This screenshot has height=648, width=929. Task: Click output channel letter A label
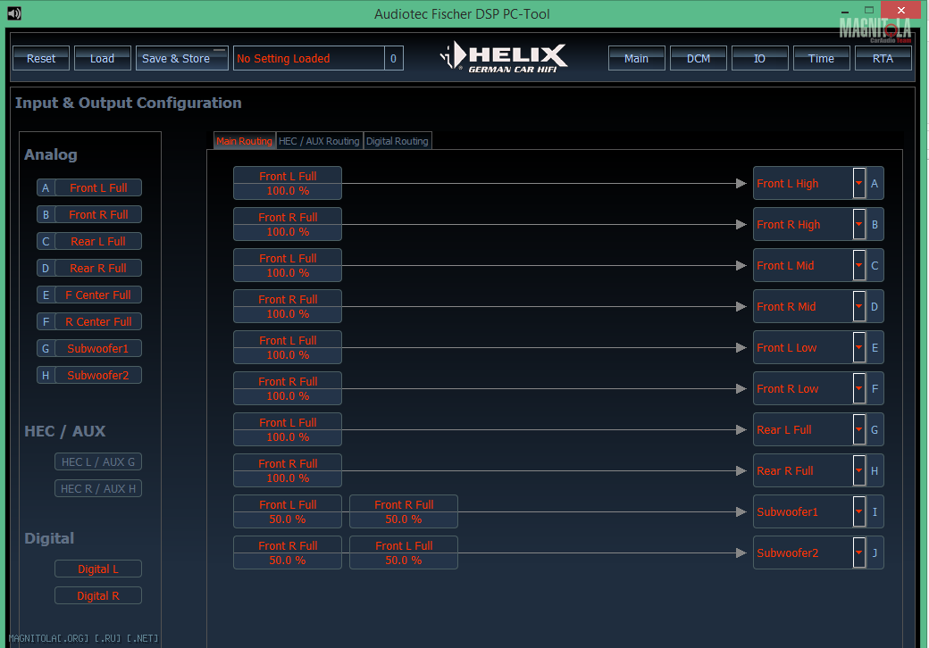coord(875,184)
